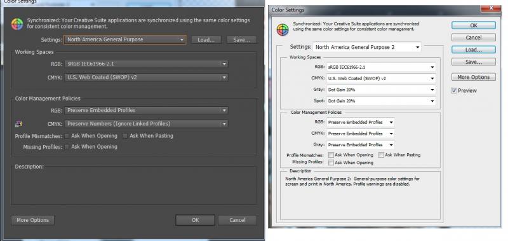
Task: Enable Missing Profiles Ask When Opening in dark dialog
Action: pyautogui.click(x=67, y=147)
